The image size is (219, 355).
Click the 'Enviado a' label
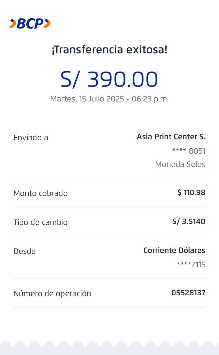click(x=31, y=138)
